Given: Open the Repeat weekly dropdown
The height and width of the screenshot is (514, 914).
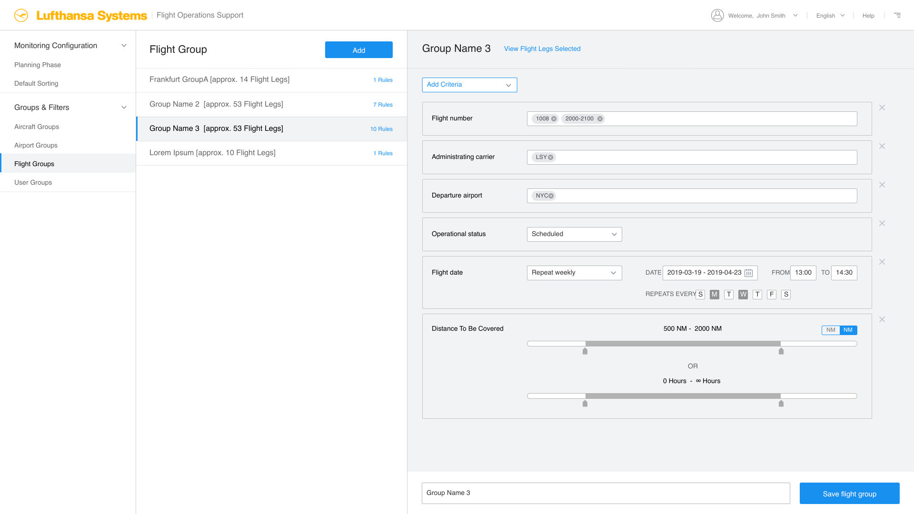Looking at the screenshot, I should [x=574, y=273].
